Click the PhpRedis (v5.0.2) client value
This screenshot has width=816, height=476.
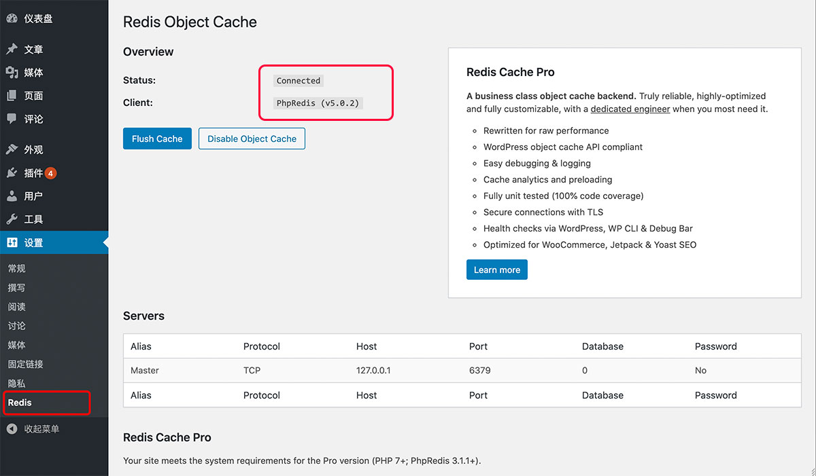pos(318,103)
